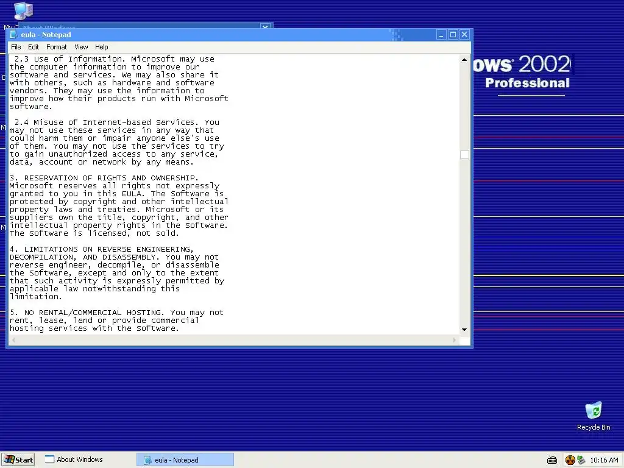Viewport: 624px width, 468px height.
Task: Click the horizontal scrollbar left arrow
Action: tap(13, 340)
